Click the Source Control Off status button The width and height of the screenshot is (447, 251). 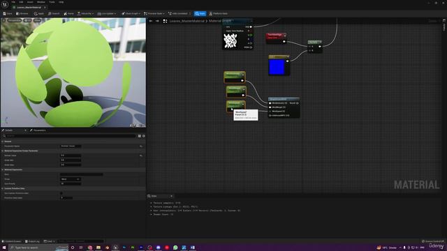433,241
